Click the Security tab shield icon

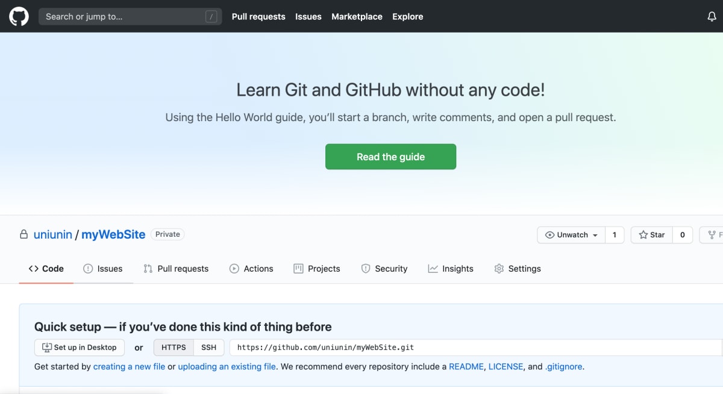(366, 269)
